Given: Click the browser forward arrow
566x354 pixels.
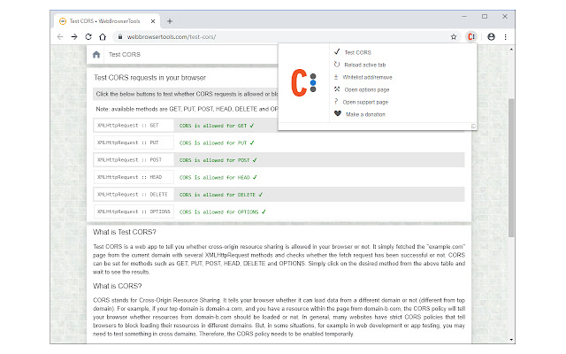Looking at the screenshot, I should (x=74, y=37).
